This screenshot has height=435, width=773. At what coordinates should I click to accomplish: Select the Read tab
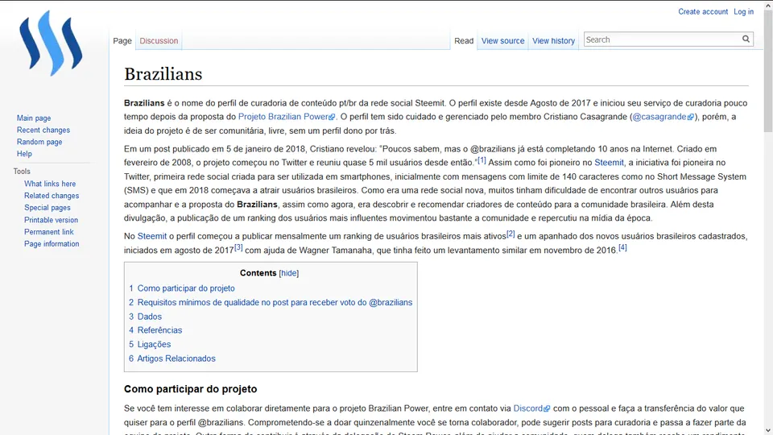coord(464,41)
